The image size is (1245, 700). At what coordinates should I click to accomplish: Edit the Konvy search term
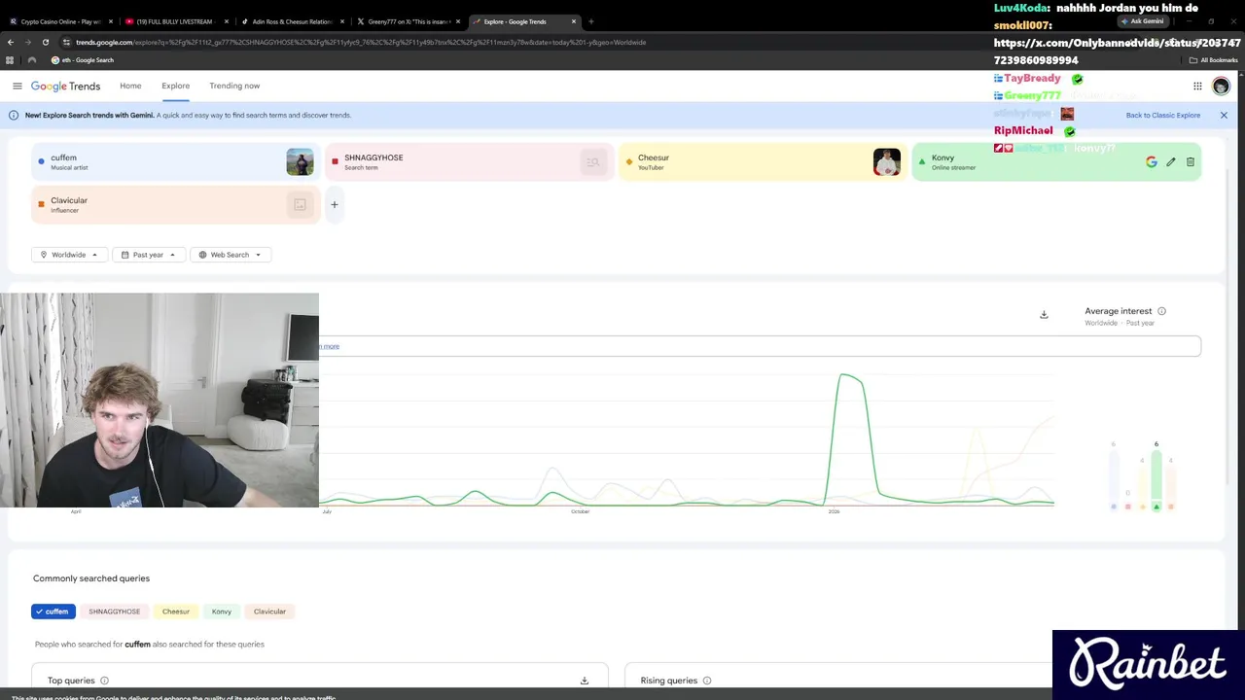coord(1171,162)
